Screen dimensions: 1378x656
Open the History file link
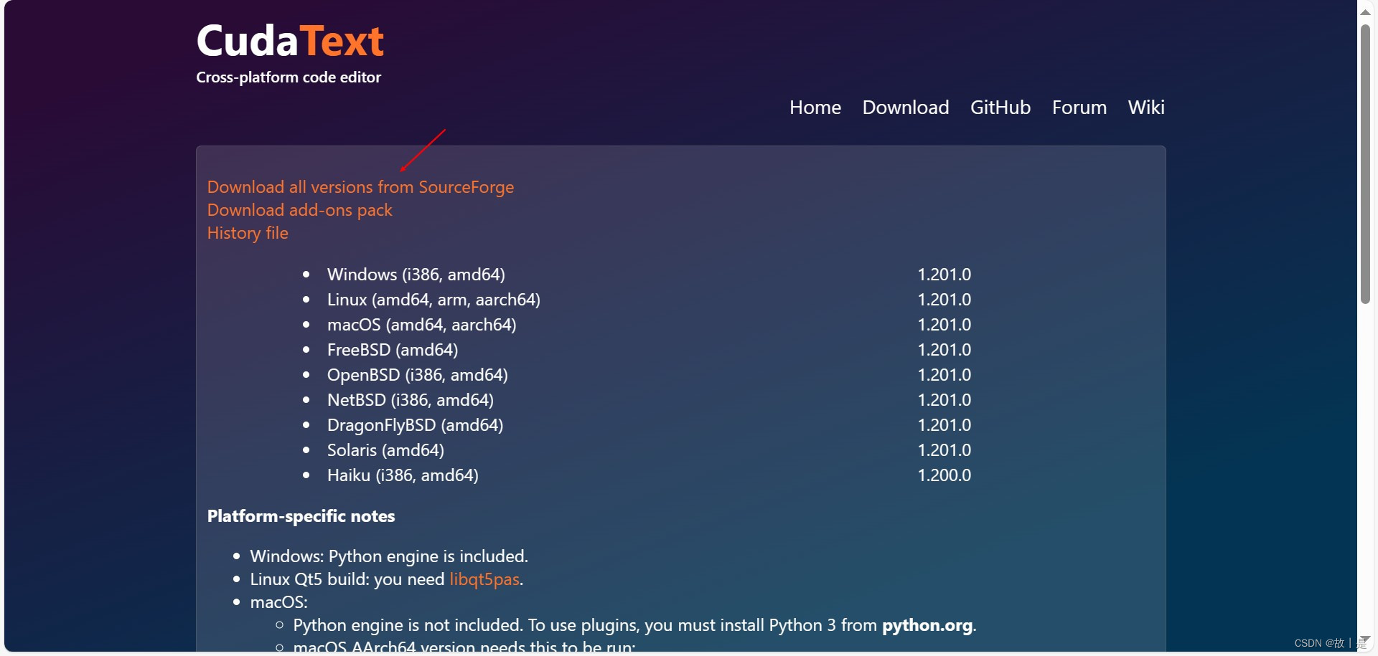click(x=248, y=233)
